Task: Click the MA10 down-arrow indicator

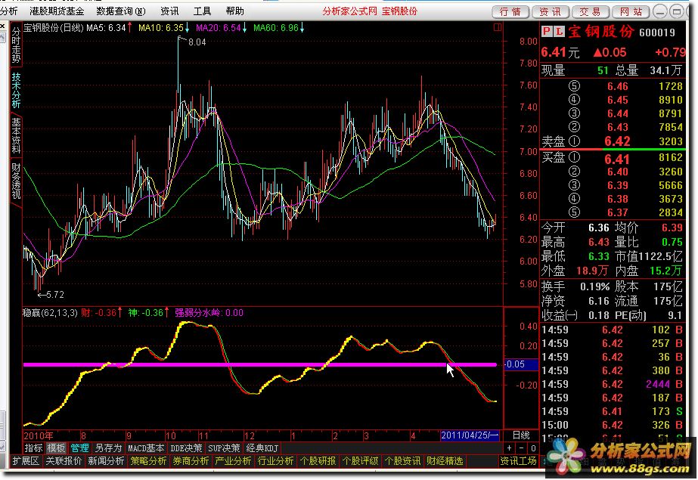Action: pos(187,27)
